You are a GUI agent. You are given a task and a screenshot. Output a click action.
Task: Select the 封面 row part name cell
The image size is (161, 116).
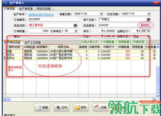(14, 51)
